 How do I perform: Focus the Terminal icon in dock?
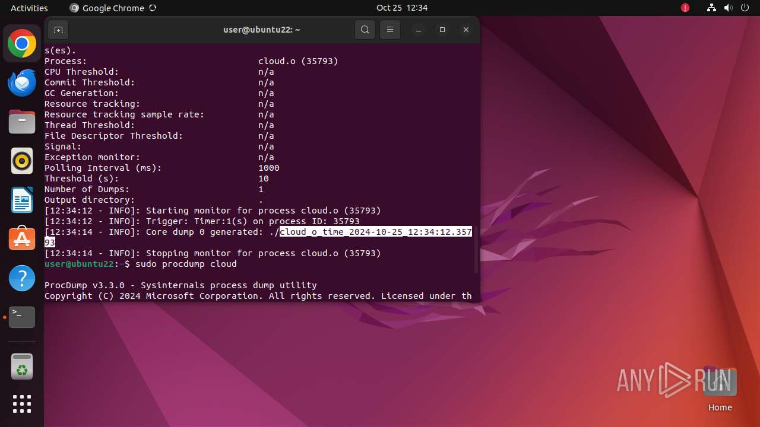point(22,317)
